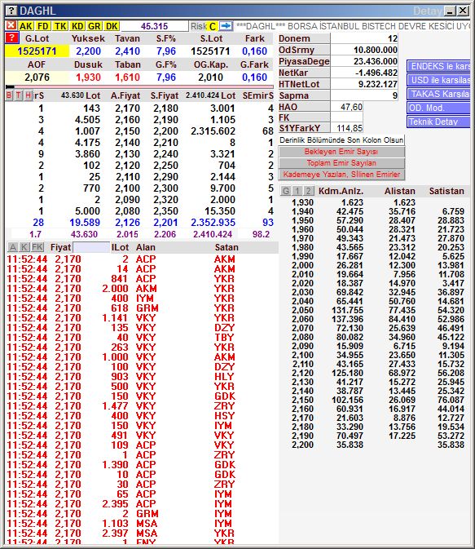The height and width of the screenshot is (549, 475).
Task: Open the TK yellow toolbar button
Action: tap(60, 26)
